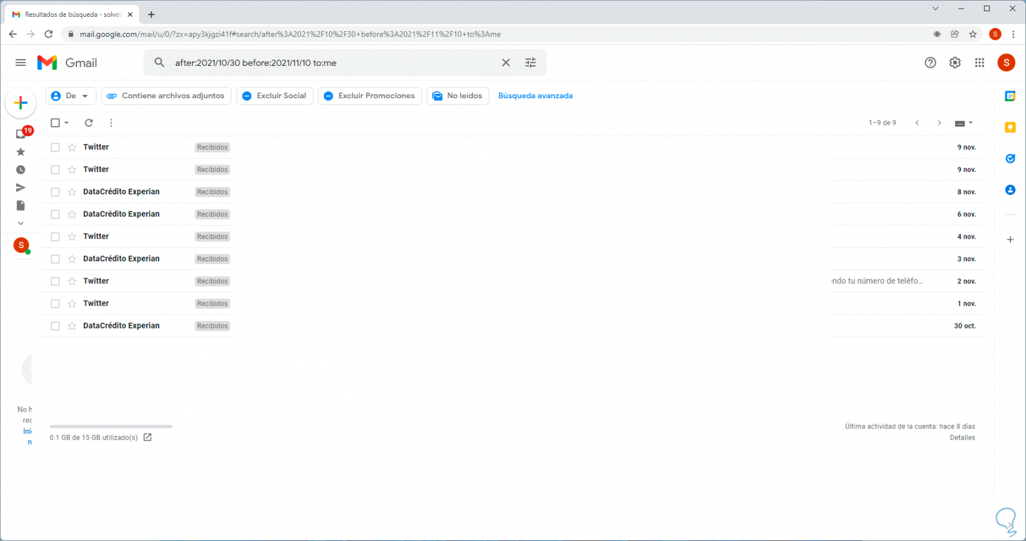Open Snoozed messages clock icon
The width and height of the screenshot is (1026, 541).
[x=21, y=170]
